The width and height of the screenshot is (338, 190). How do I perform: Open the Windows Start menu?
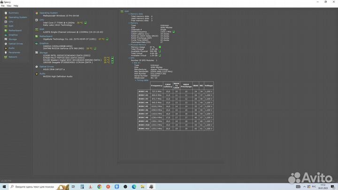4,187
